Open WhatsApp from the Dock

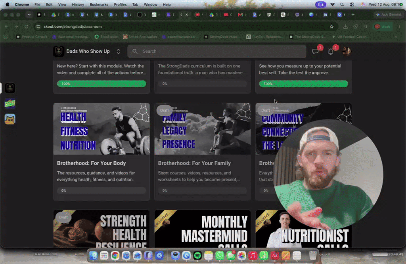click(220, 256)
